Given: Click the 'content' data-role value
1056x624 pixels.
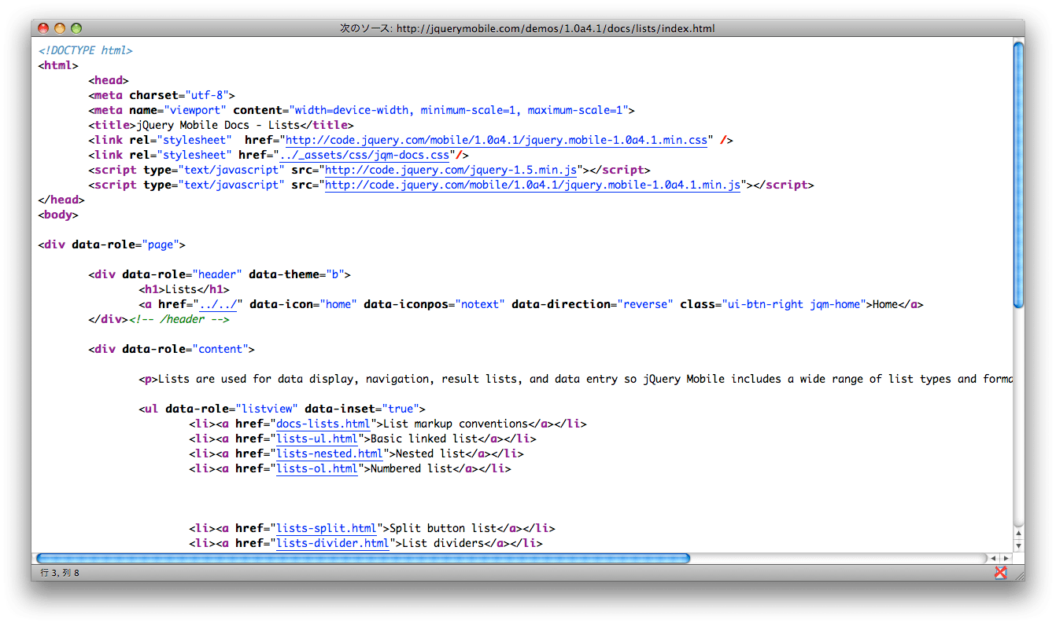Looking at the screenshot, I should tap(220, 349).
